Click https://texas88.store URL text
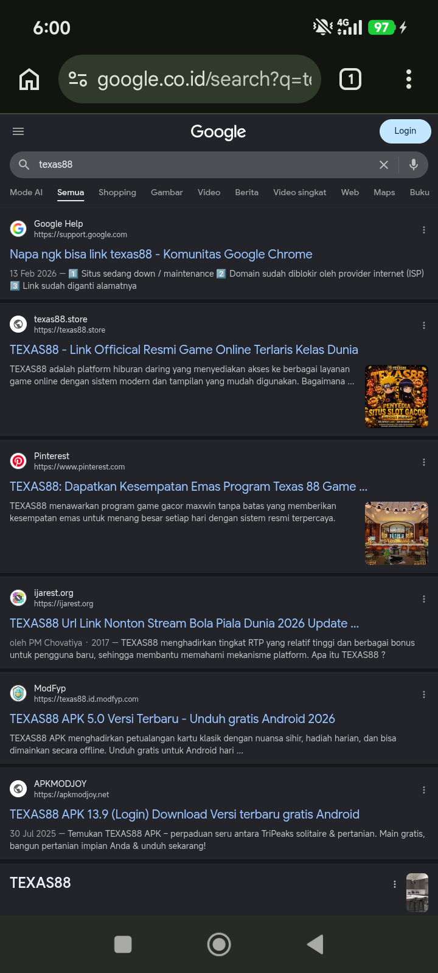Image resolution: width=438 pixels, height=973 pixels. click(x=69, y=330)
